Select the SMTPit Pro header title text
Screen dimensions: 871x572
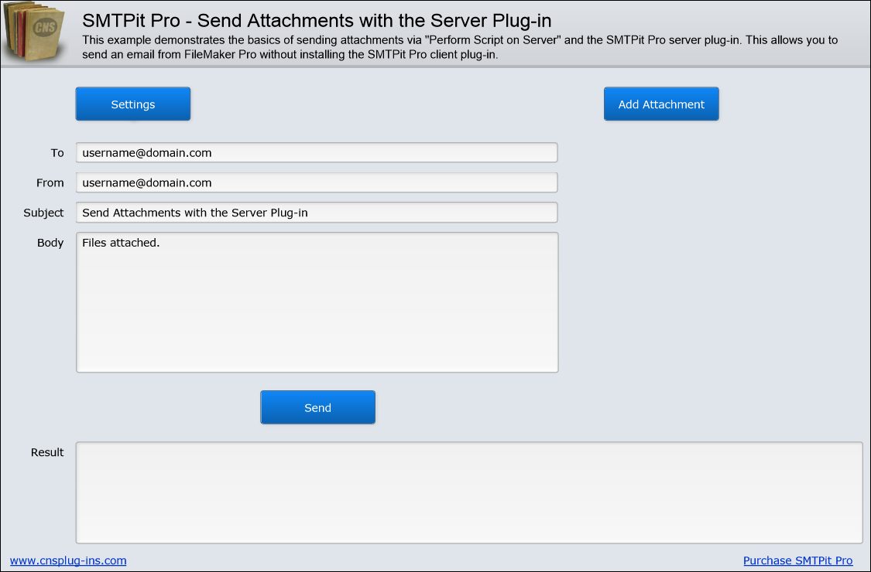click(x=317, y=21)
